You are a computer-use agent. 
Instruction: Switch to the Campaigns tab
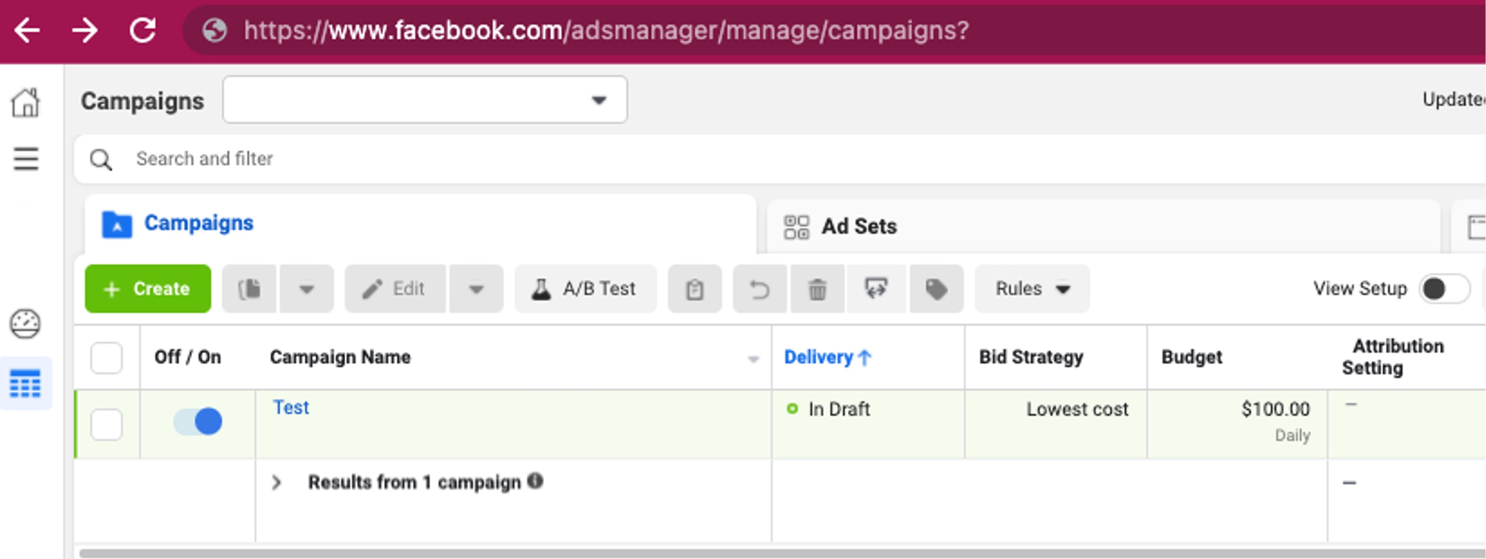tap(421, 224)
